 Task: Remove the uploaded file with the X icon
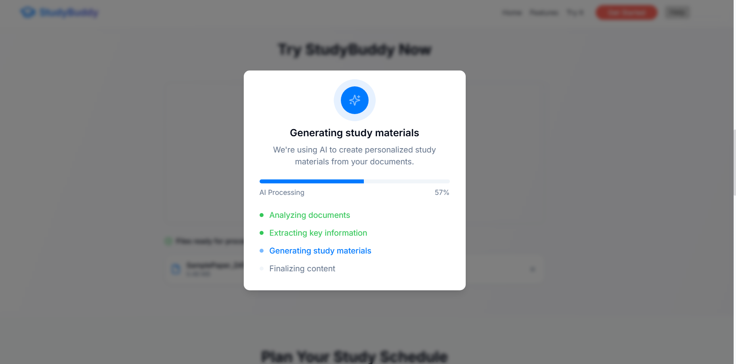click(532, 269)
